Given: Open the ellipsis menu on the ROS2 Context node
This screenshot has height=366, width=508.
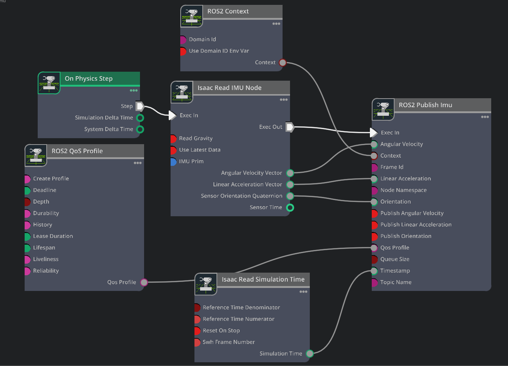Looking at the screenshot, I should click(x=276, y=24).
